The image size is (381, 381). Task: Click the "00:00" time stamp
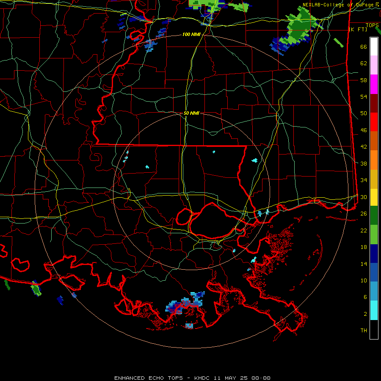[x=261, y=378]
